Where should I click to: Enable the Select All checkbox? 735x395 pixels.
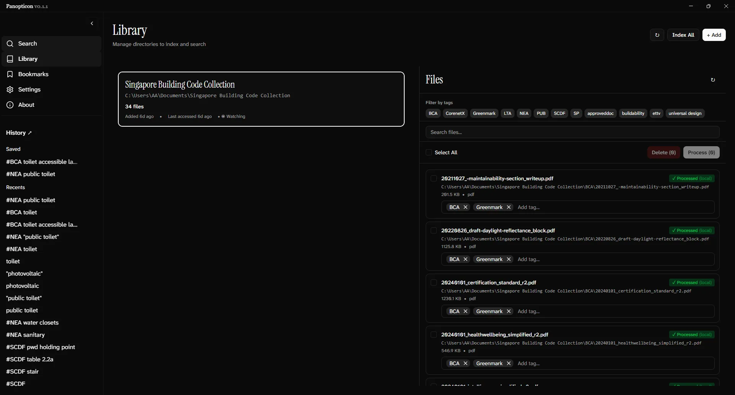click(428, 152)
